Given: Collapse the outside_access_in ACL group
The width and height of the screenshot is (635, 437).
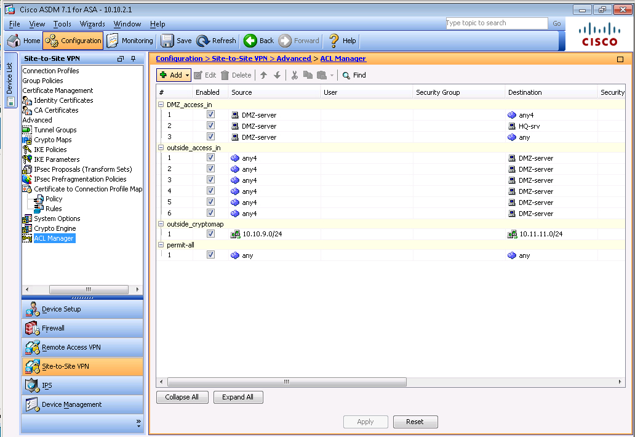Looking at the screenshot, I should pyautogui.click(x=161, y=148).
